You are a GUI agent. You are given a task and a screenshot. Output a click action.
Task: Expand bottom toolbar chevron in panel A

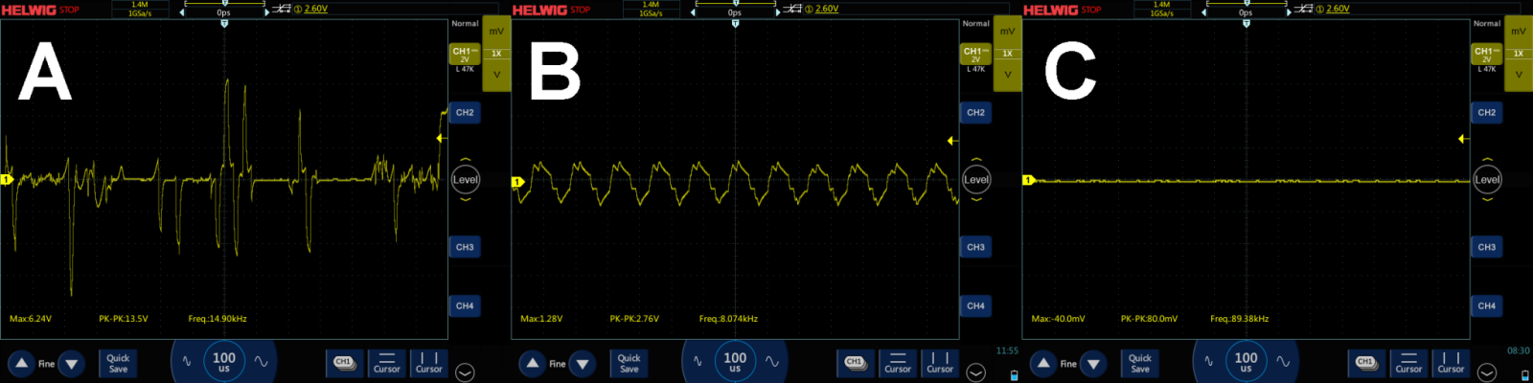tap(465, 372)
